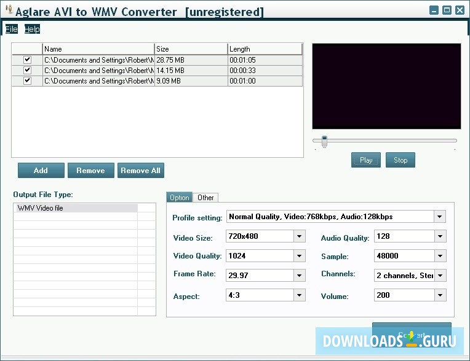
Task: Click the 29.97 frame rate value
Action: click(238, 276)
